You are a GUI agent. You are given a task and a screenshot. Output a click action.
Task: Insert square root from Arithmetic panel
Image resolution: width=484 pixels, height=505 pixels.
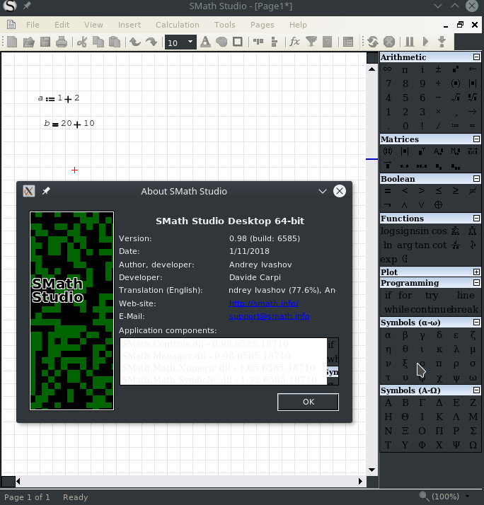(x=456, y=98)
